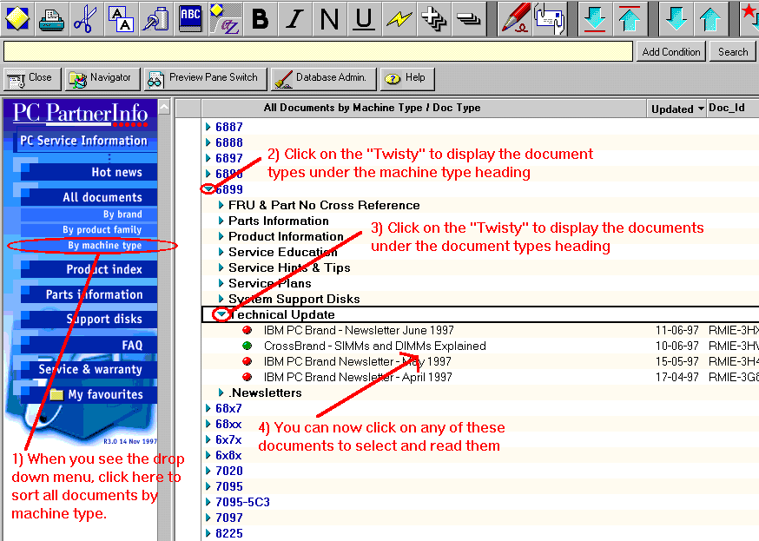759x541 pixels.
Task: Expand the Parts Information category
Action: [221, 221]
